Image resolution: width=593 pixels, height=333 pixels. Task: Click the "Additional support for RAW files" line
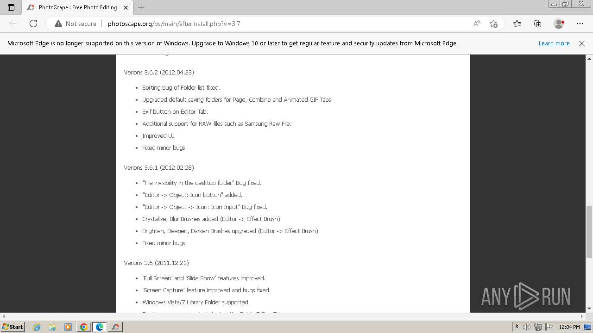[x=217, y=123]
